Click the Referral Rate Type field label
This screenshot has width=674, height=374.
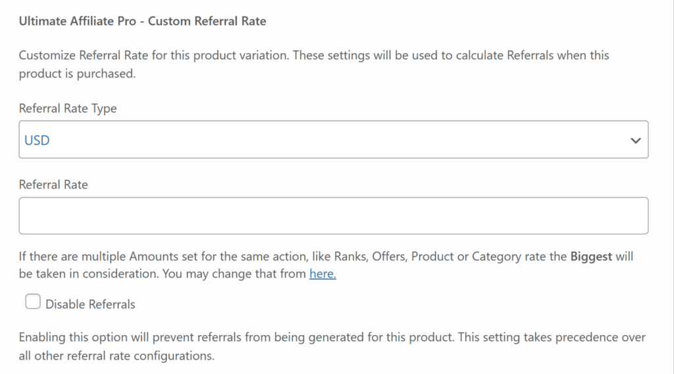68,109
